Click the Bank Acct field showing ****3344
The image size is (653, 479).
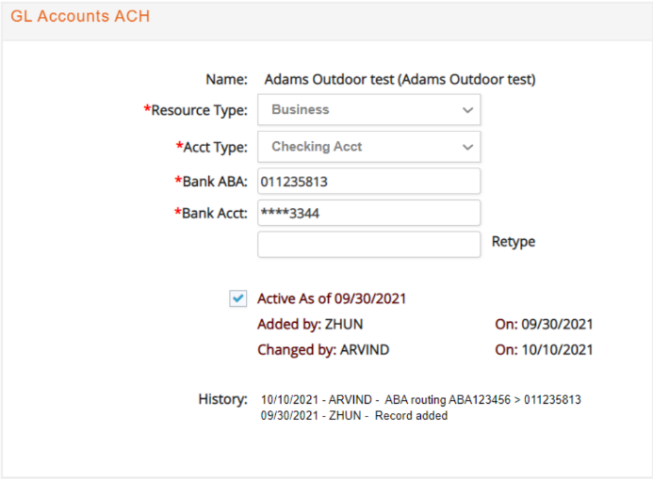(368, 213)
